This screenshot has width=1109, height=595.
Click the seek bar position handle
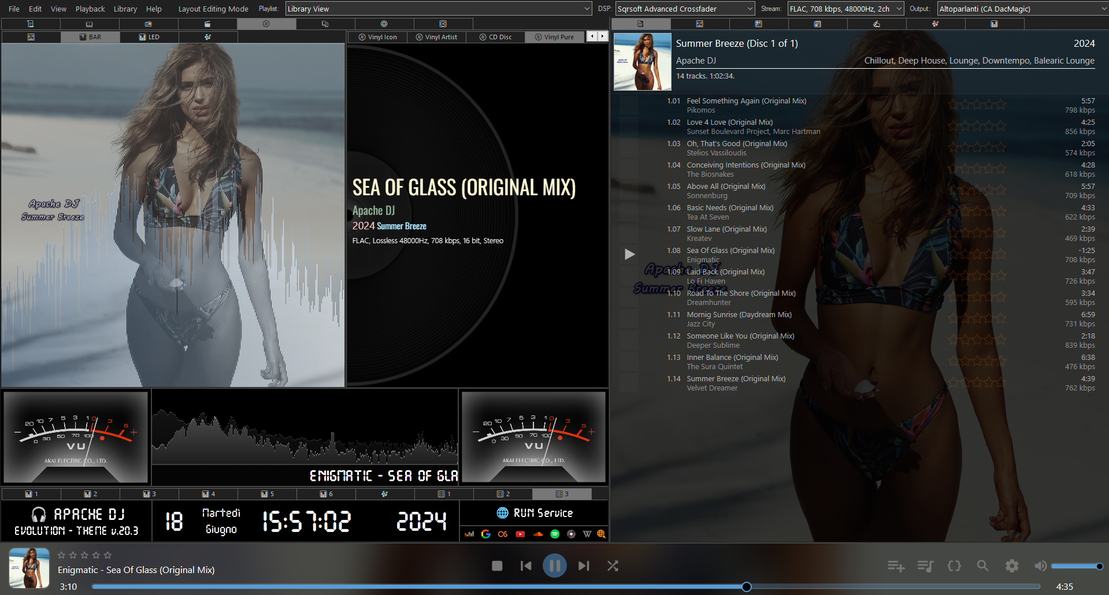coord(747,587)
